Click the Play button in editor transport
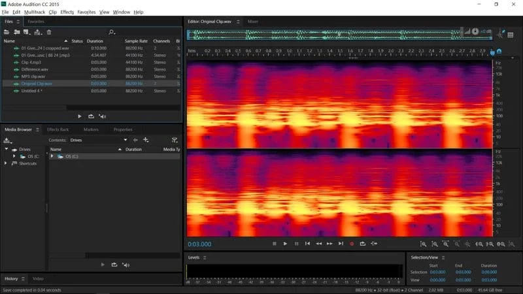Viewport: 523px width, 294px height. coord(285,244)
